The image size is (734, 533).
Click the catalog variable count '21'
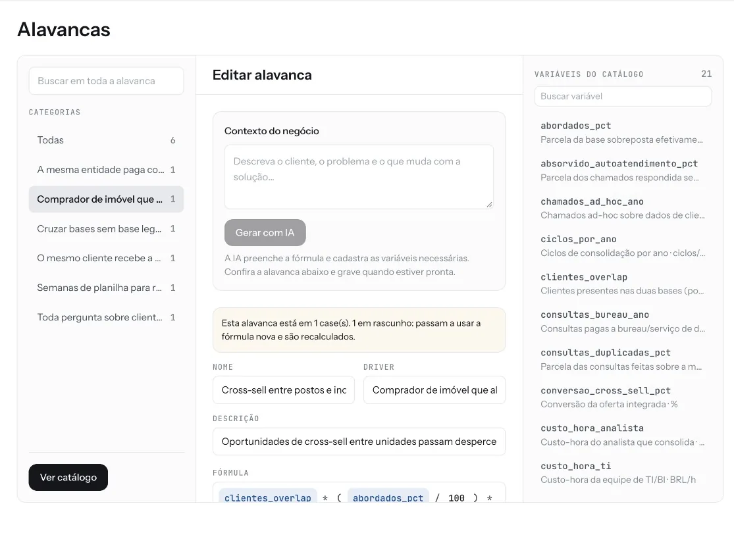coord(706,74)
